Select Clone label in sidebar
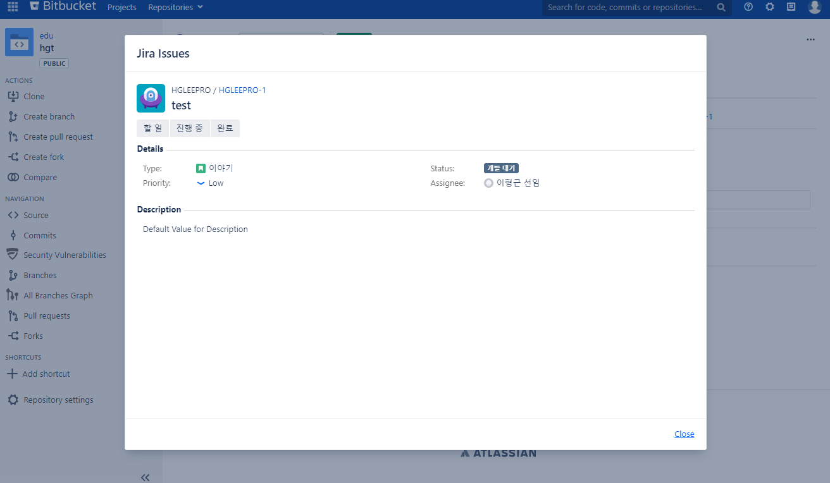 34,96
